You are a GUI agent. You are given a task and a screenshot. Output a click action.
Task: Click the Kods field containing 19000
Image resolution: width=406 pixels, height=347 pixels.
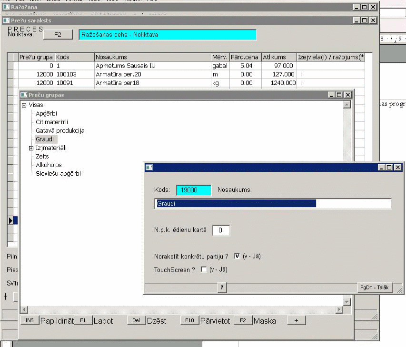click(x=194, y=190)
